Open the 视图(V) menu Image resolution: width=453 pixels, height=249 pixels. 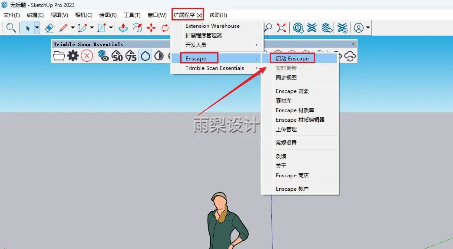[59, 15]
